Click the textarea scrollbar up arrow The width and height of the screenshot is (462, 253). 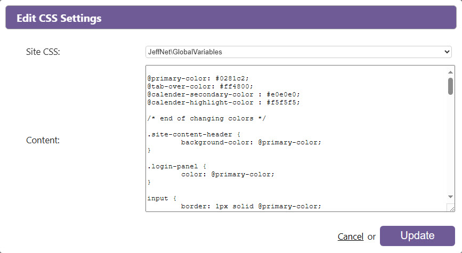[x=450, y=72]
